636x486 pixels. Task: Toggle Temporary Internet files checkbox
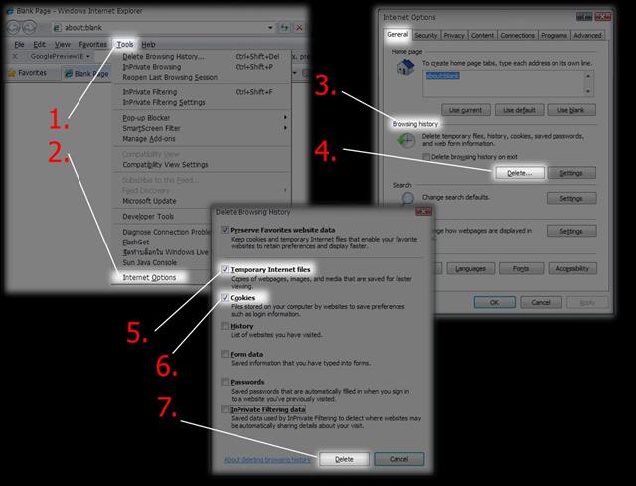tap(225, 269)
